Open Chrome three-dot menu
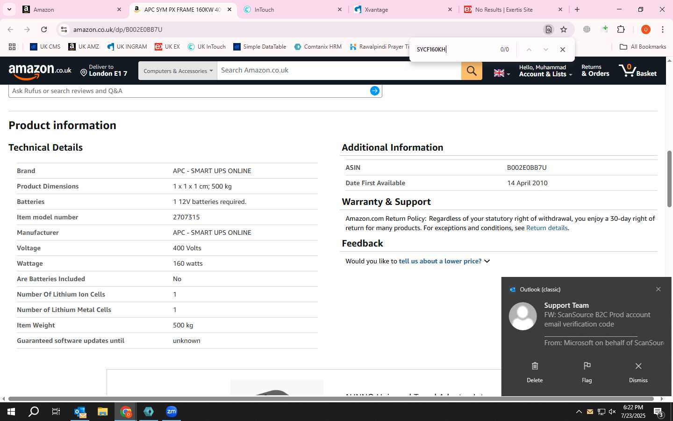Screen dimensions: 673x421 [662, 29]
